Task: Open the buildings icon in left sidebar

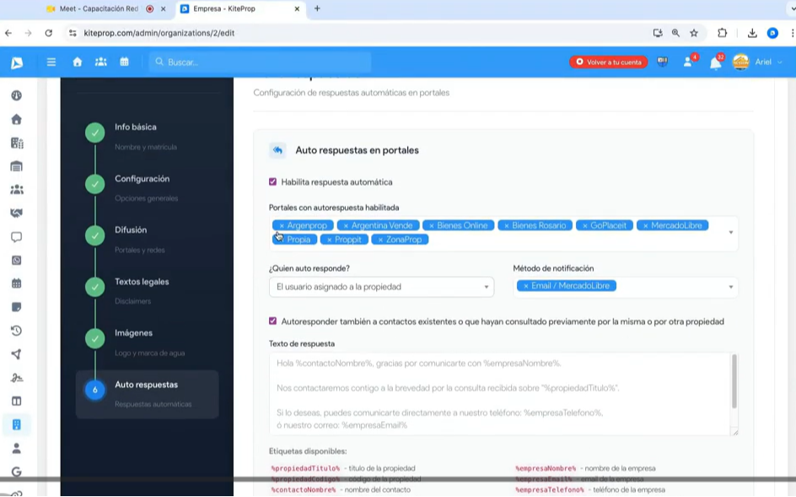Action: (x=16, y=143)
